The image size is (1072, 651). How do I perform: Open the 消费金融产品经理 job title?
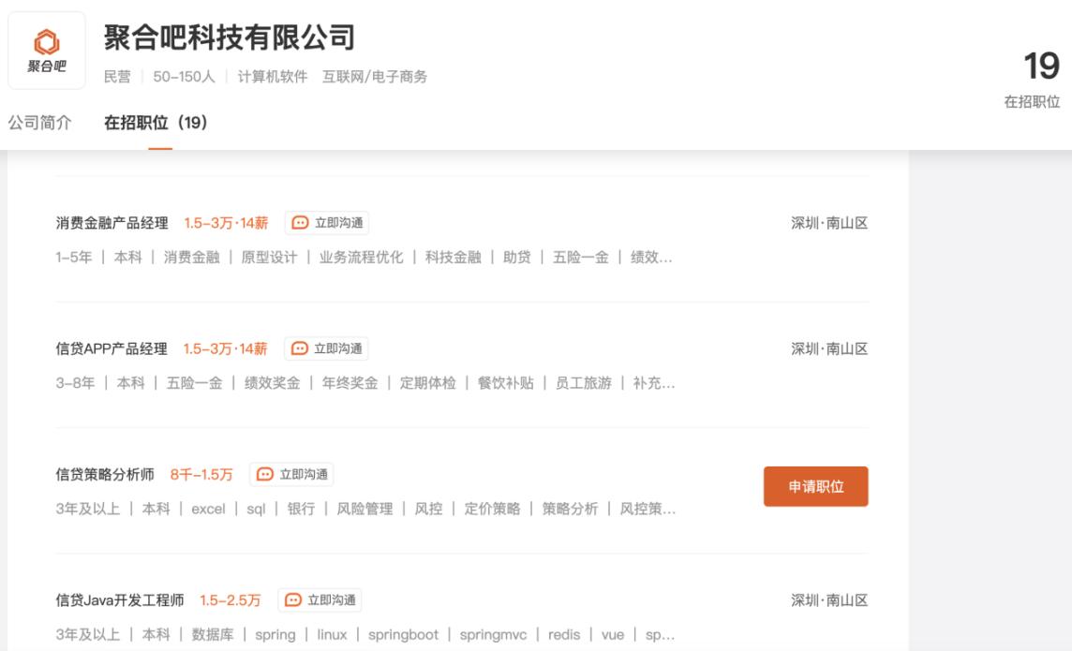tap(112, 223)
